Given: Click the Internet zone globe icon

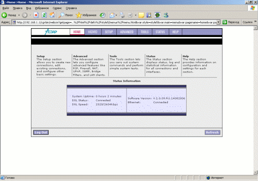Looking at the screenshot, I should (208, 178).
